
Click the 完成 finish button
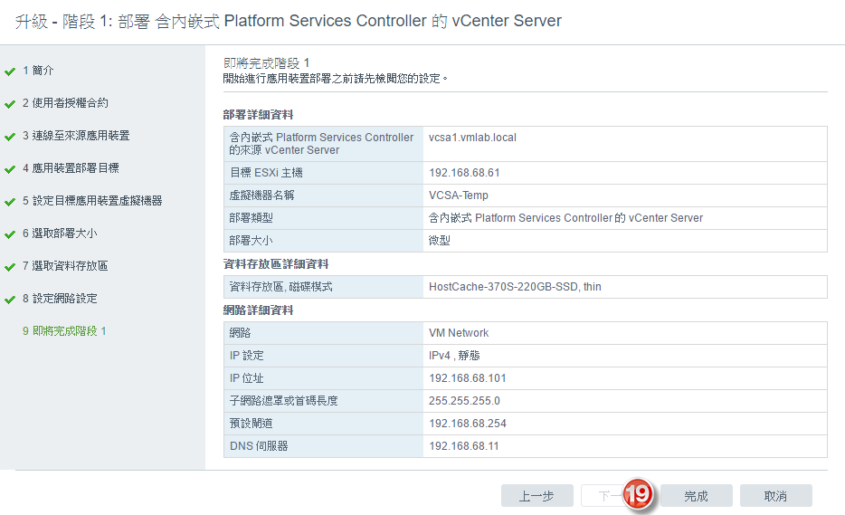click(697, 496)
